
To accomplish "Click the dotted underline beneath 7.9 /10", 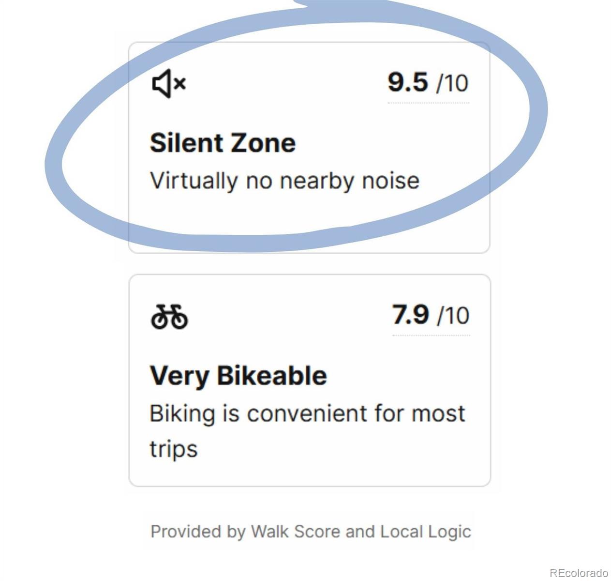I will point(431,335).
